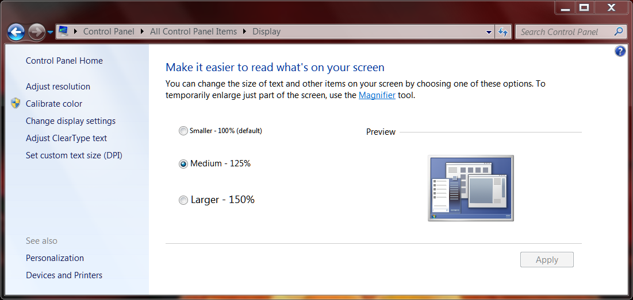The height and width of the screenshot is (300, 633).
Task: Open Devices and Printers link
Action: [x=64, y=275]
